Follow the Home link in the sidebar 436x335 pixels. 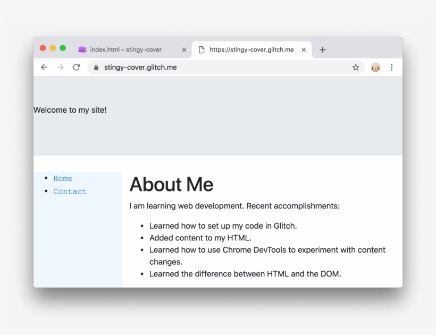(x=63, y=178)
